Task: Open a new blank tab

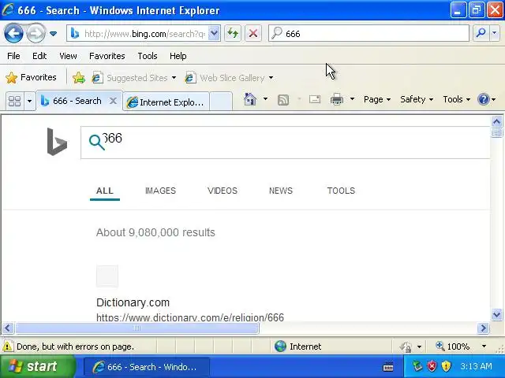Action: click(221, 102)
